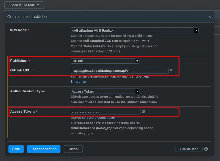
Task: Click the Test connection button
Action: (x=44, y=149)
